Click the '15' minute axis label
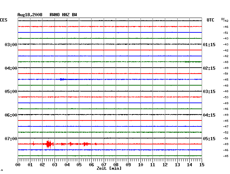This screenshot has height=174, width=230. click(202, 164)
